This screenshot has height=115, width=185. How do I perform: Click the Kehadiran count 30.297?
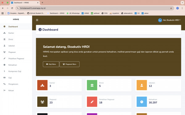tap(153, 102)
